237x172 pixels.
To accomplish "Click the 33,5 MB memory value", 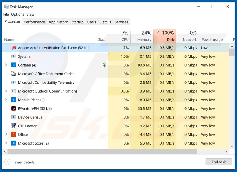I will click(x=145, y=108).
